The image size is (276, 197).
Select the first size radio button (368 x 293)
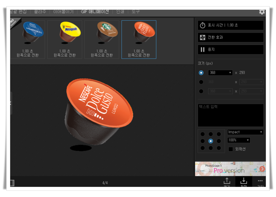(201, 73)
